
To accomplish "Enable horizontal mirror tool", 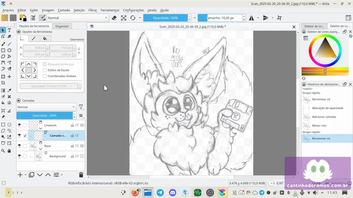I will [x=251, y=18].
